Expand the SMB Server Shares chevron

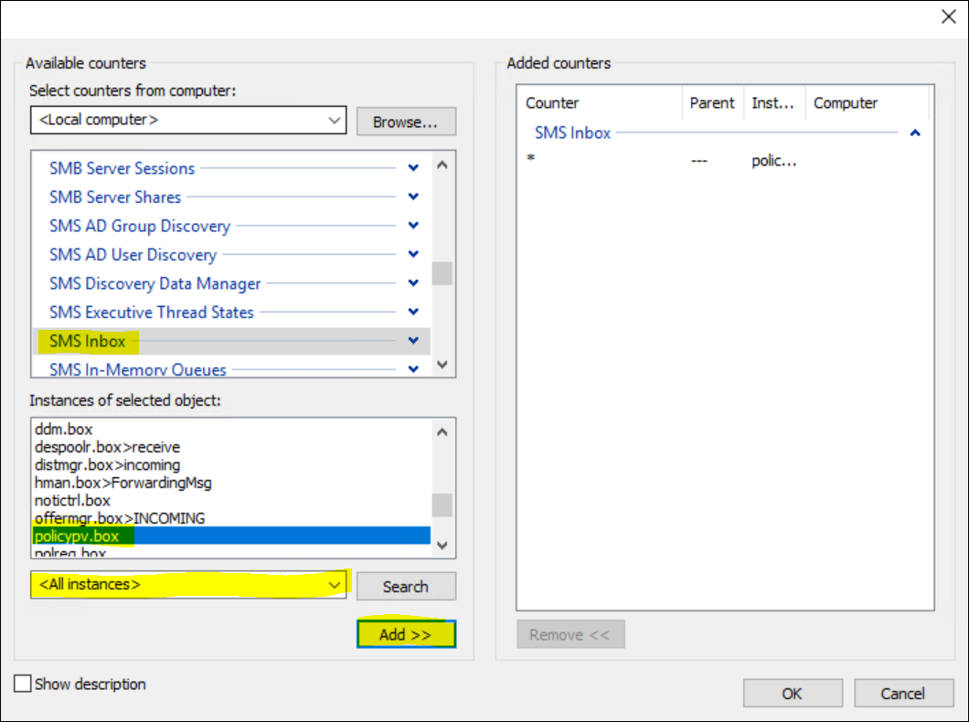[x=413, y=196]
